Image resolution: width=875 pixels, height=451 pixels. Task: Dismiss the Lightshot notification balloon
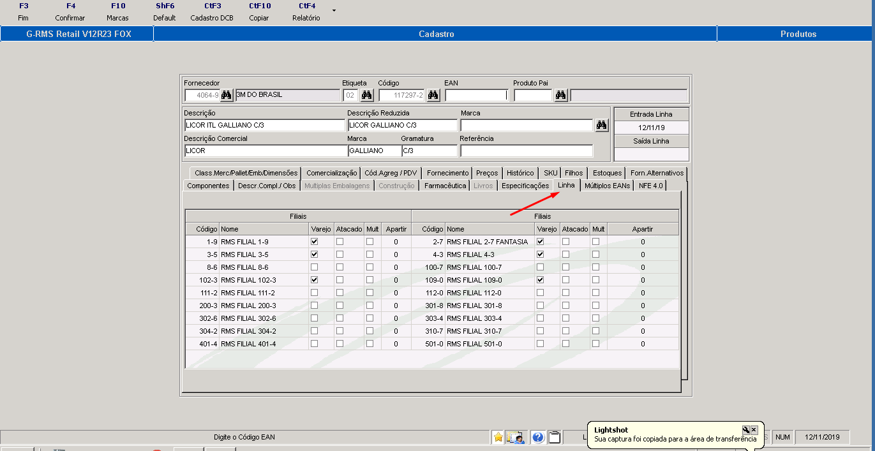[754, 430]
